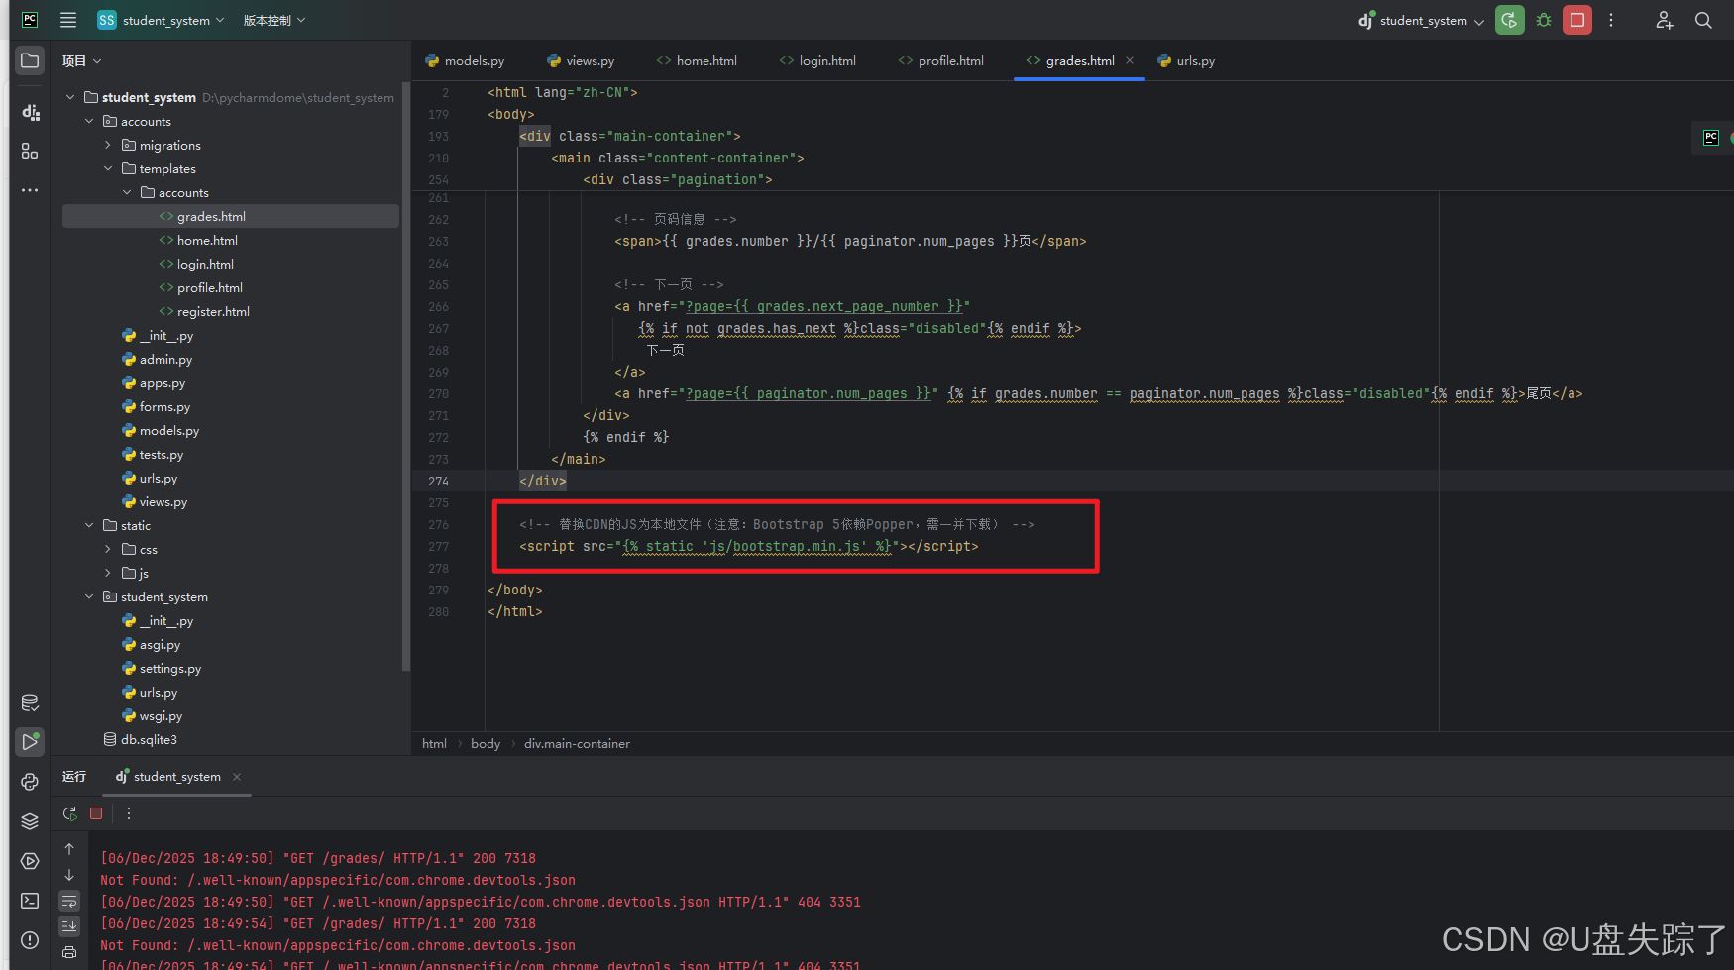Click the red stop square in Run panel

coord(96,813)
